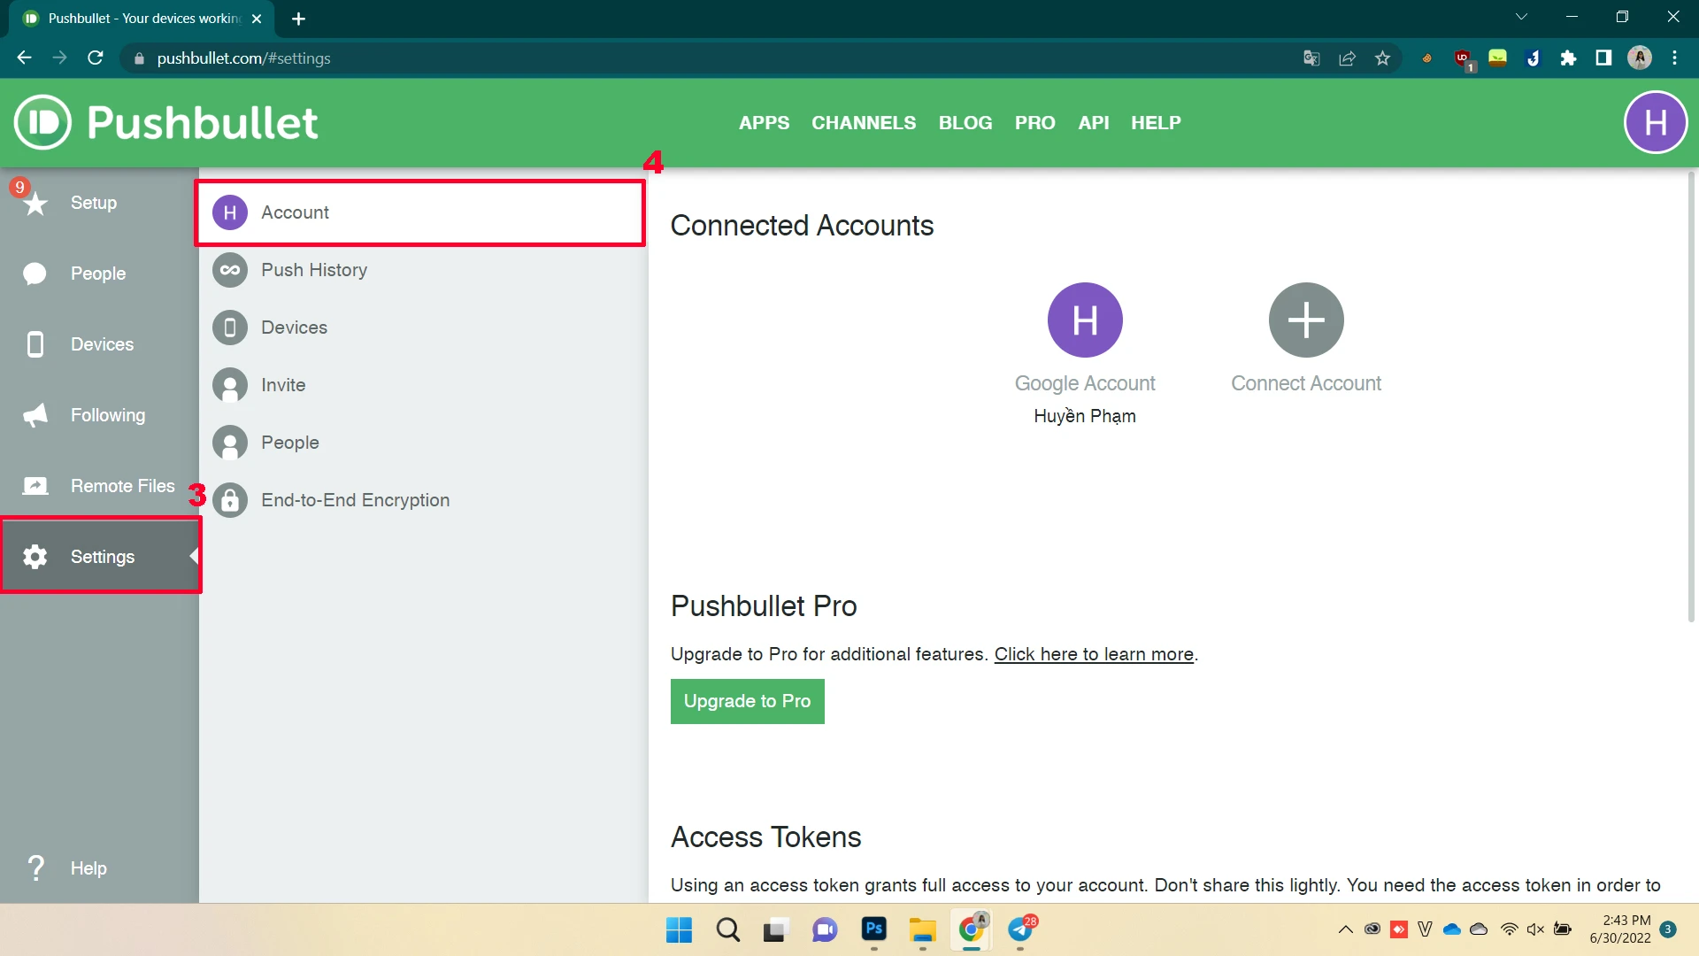Open Devices in settings submenu

tap(420, 328)
